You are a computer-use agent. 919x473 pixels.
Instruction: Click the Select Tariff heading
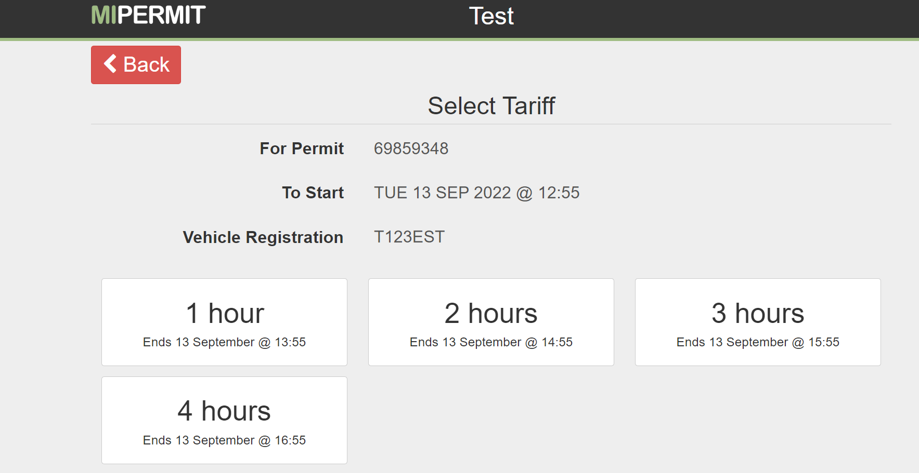[491, 105]
